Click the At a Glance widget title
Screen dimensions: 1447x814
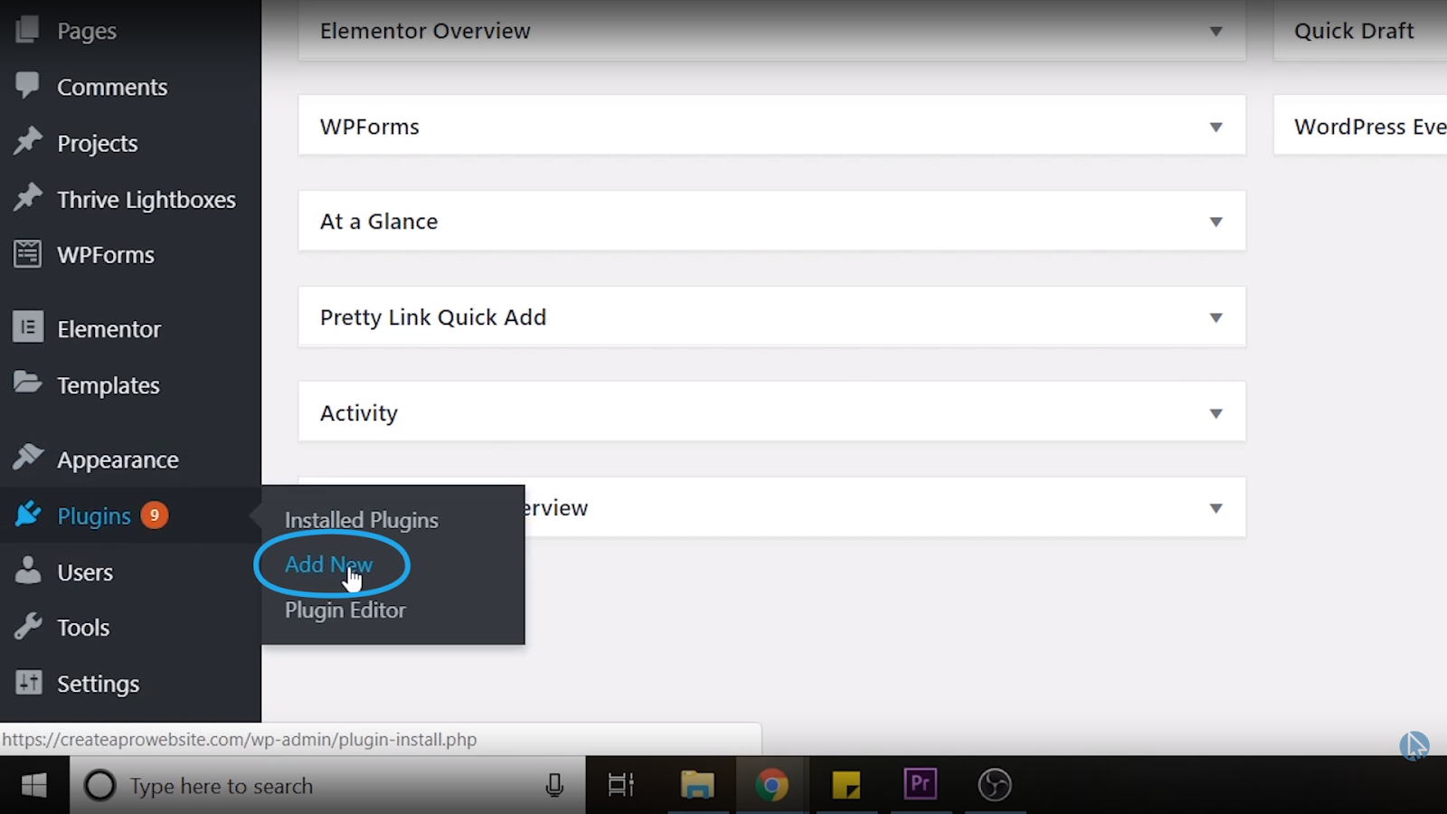pos(379,222)
